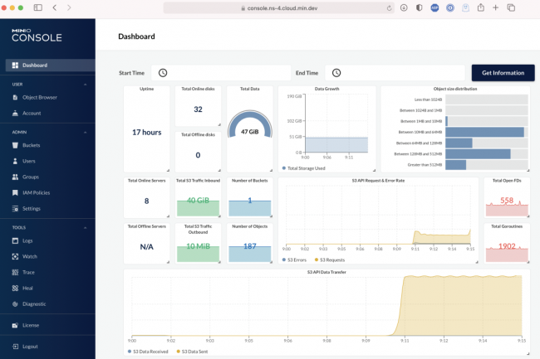
Task: Collapse the ADMIN section chevron
Action: pos(84,132)
